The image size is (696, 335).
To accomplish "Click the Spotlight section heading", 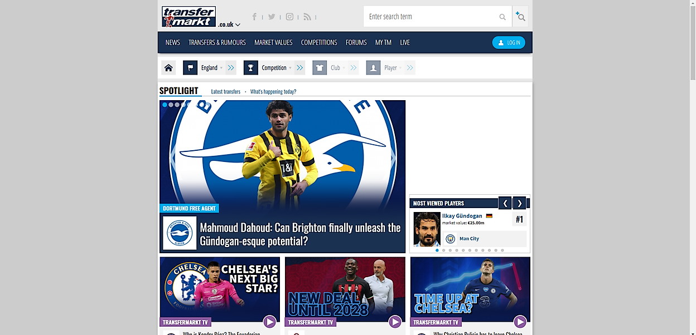I will pyautogui.click(x=179, y=91).
